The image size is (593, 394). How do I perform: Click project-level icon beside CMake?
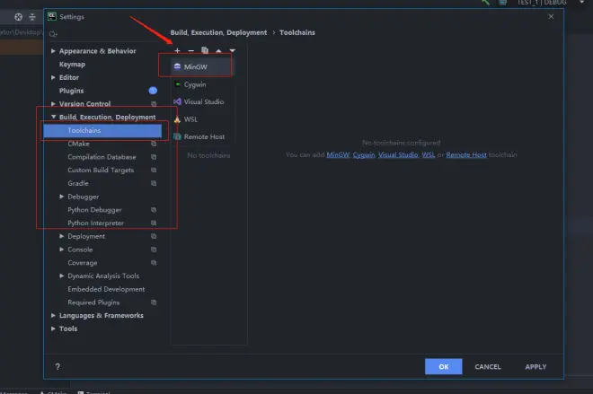[154, 144]
